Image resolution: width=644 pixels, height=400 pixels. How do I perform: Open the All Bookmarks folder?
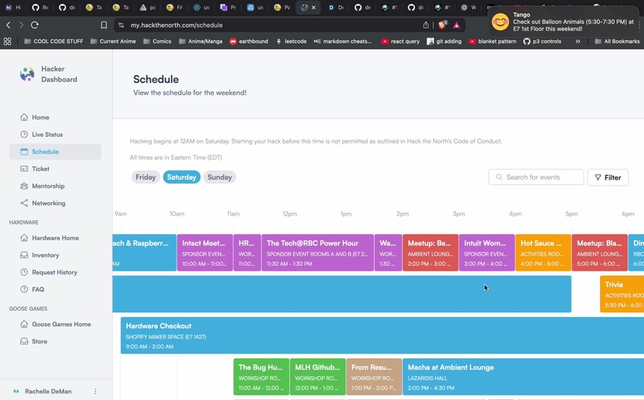(x=617, y=42)
